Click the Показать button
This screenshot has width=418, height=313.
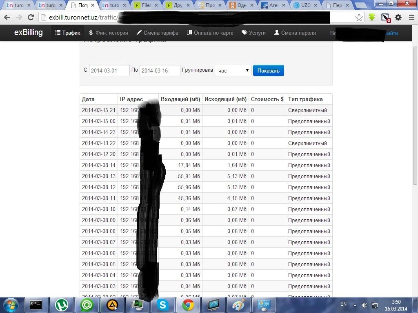(269, 71)
